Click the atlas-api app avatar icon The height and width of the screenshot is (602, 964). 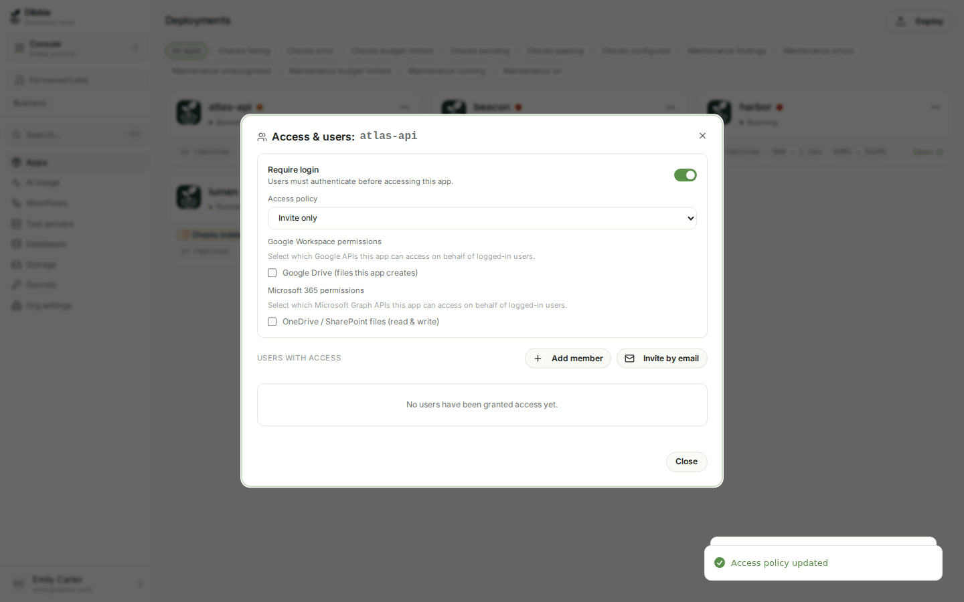pos(189,112)
